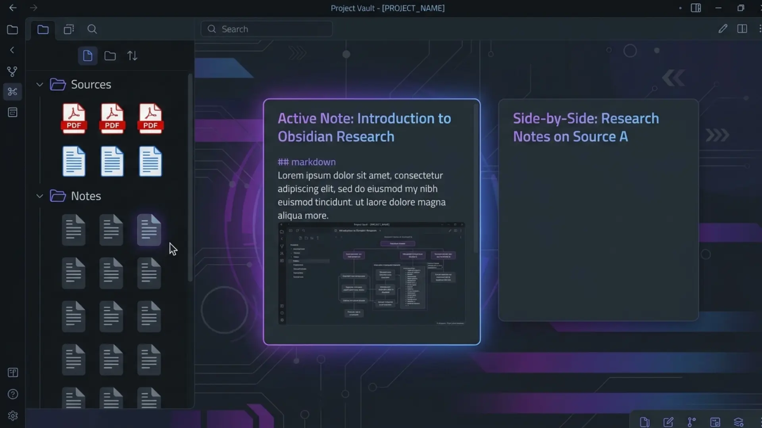762x428 pixels.
Task: Open the help icon in left ribbon
Action: [13, 394]
